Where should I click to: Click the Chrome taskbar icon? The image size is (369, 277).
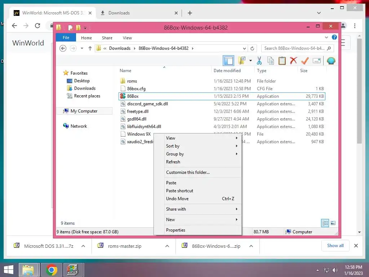point(52,270)
